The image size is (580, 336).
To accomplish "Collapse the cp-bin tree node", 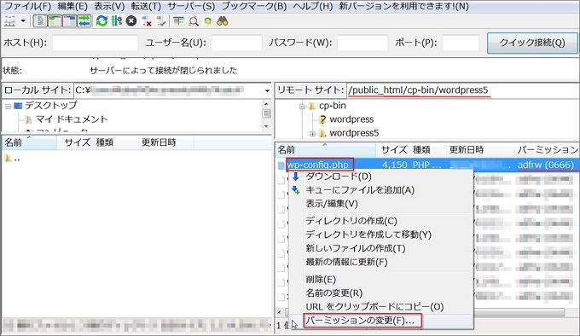I will point(302,107).
